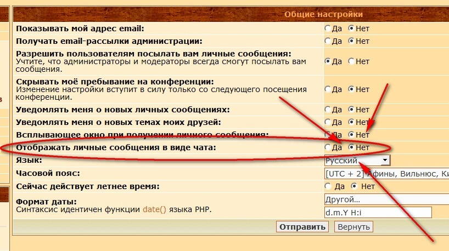Image resolution: width=449 pixels, height=251 pixels.
Task: Enable 'Да' to display private messages as chat
Action: pos(328,147)
